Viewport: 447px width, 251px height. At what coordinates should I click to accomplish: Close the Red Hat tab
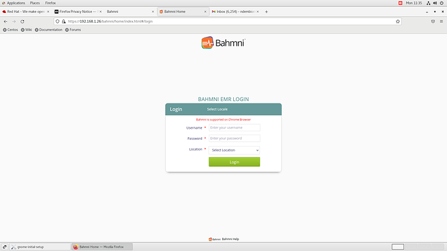tap(48, 12)
